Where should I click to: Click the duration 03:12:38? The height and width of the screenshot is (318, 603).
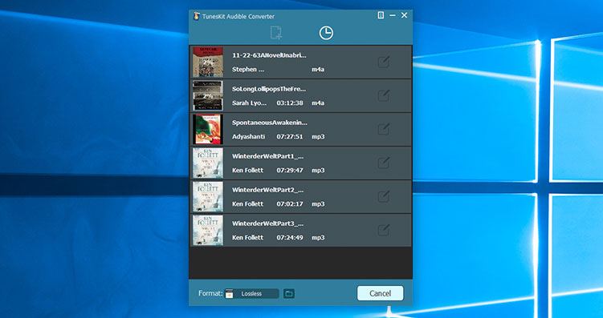[290, 103]
